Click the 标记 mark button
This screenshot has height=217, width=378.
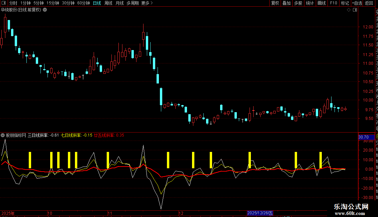(x=345, y=3)
